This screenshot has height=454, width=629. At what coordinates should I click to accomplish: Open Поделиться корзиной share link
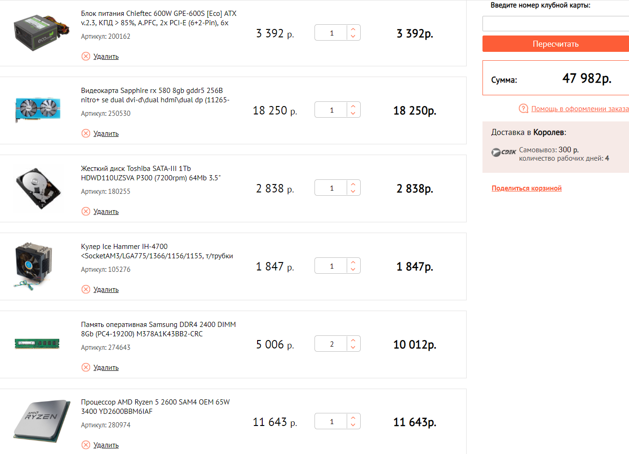pyautogui.click(x=526, y=188)
